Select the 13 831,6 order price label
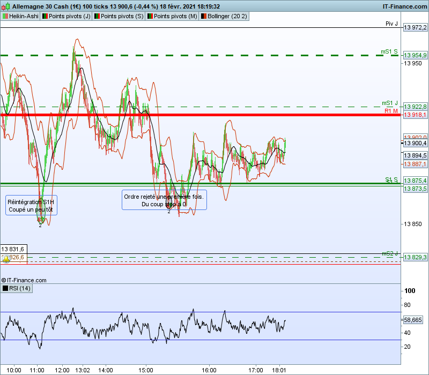Viewport: 429px width, 375px height. (x=14, y=249)
